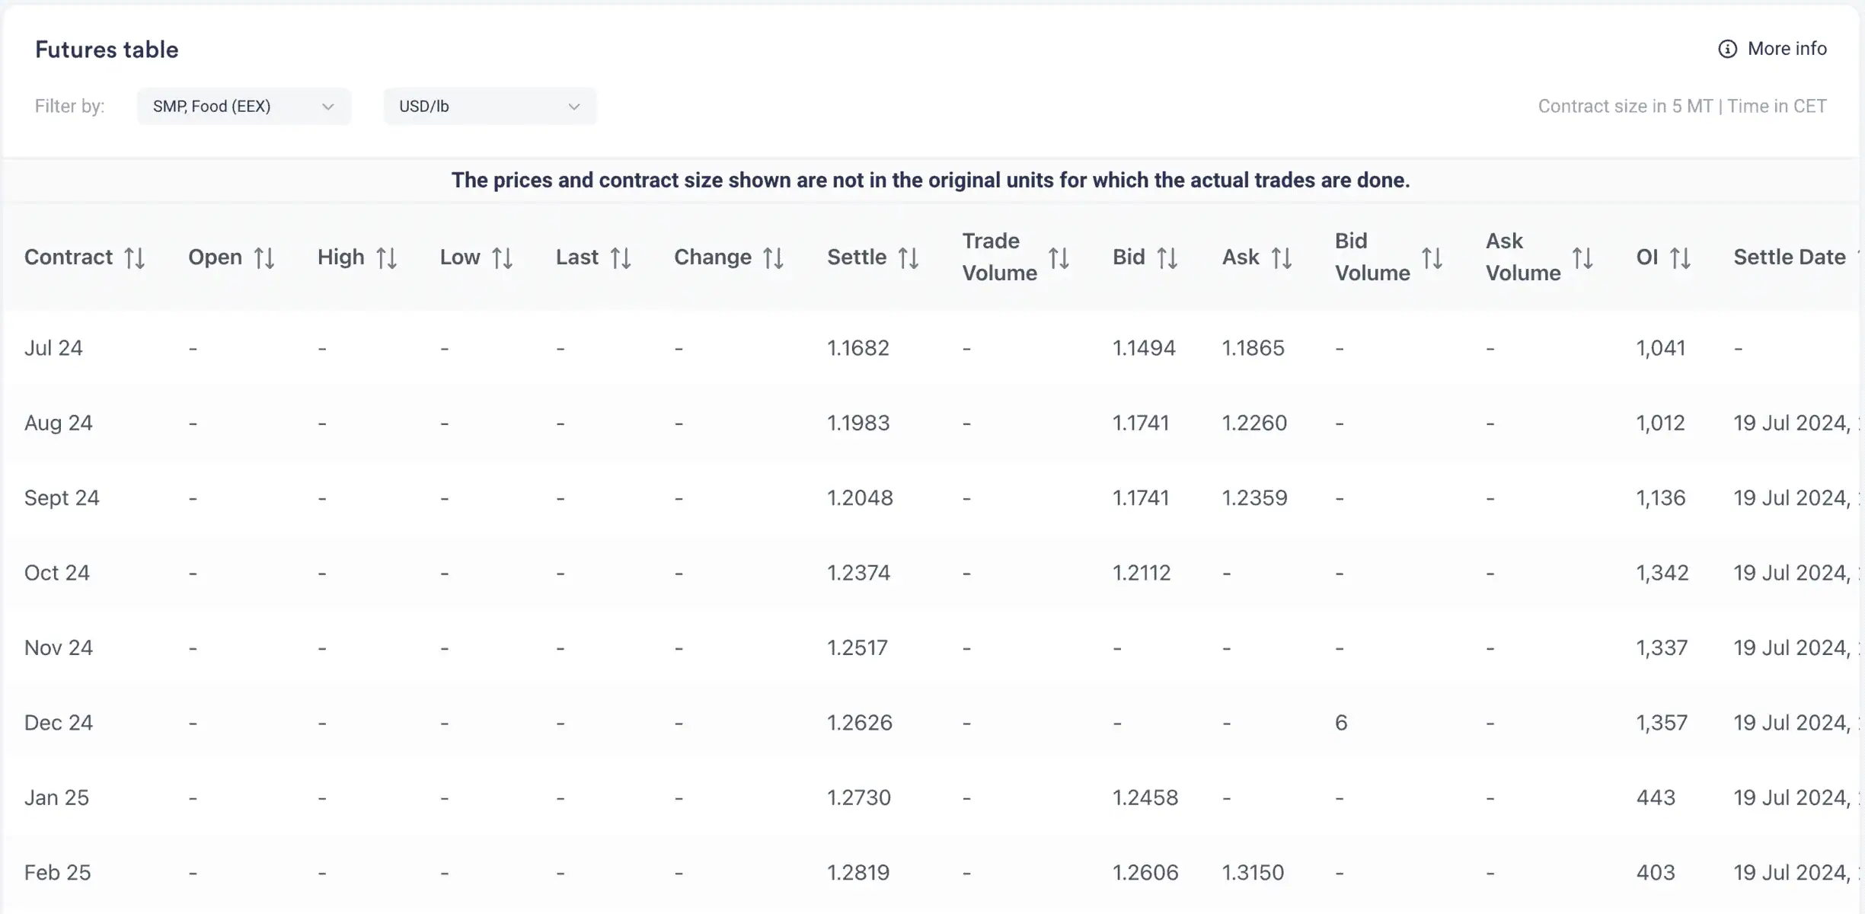The image size is (1865, 914).
Task: Sort by Open column arrows icon
Action: (264, 258)
